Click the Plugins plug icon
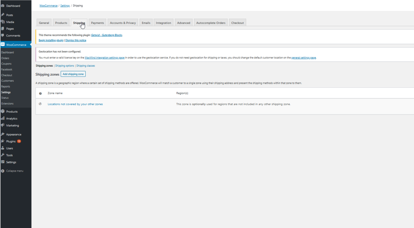414x228 pixels. point(3,141)
